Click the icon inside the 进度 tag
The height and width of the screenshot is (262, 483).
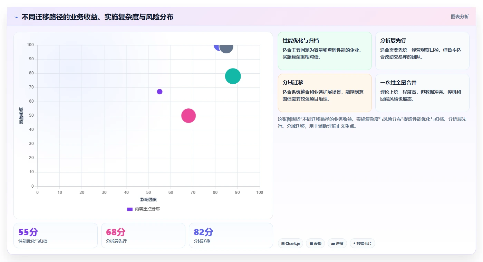(x=333, y=243)
